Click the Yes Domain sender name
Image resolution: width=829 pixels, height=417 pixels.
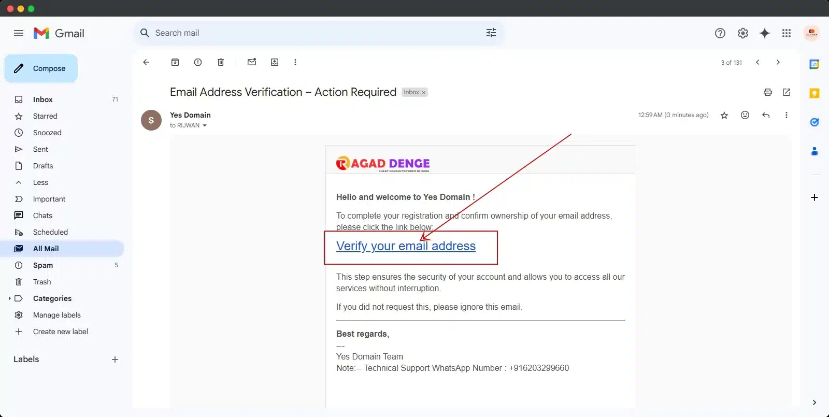190,115
